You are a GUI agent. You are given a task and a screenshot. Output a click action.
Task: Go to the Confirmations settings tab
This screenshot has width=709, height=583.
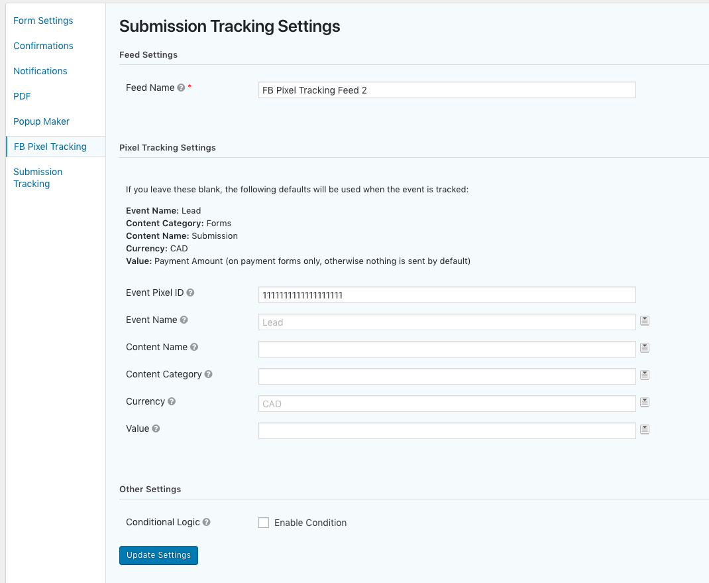point(43,46)
